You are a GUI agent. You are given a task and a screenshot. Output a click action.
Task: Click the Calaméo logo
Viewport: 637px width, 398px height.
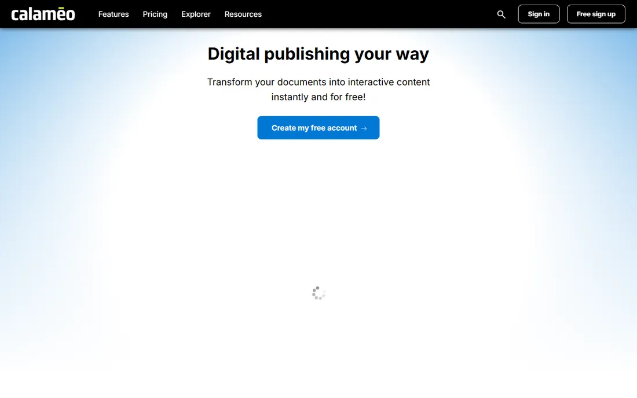[43, 14]
